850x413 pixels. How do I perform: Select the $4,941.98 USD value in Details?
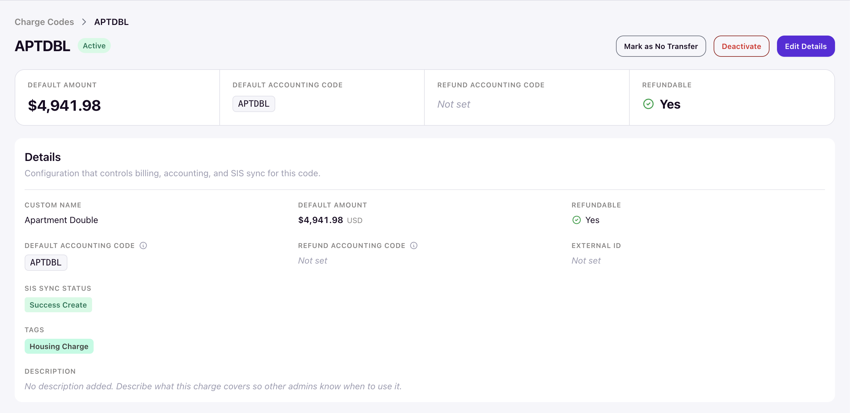[x=330, y=220]
